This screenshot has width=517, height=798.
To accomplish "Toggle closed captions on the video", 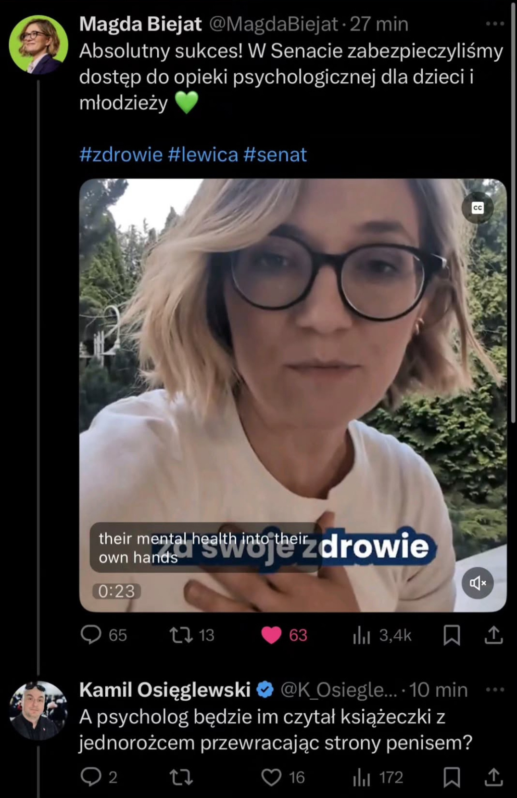I will click(x=477, y=208).
